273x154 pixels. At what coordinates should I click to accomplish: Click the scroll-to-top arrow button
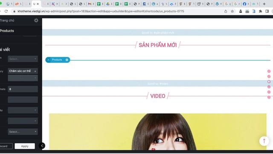(264, 141)
